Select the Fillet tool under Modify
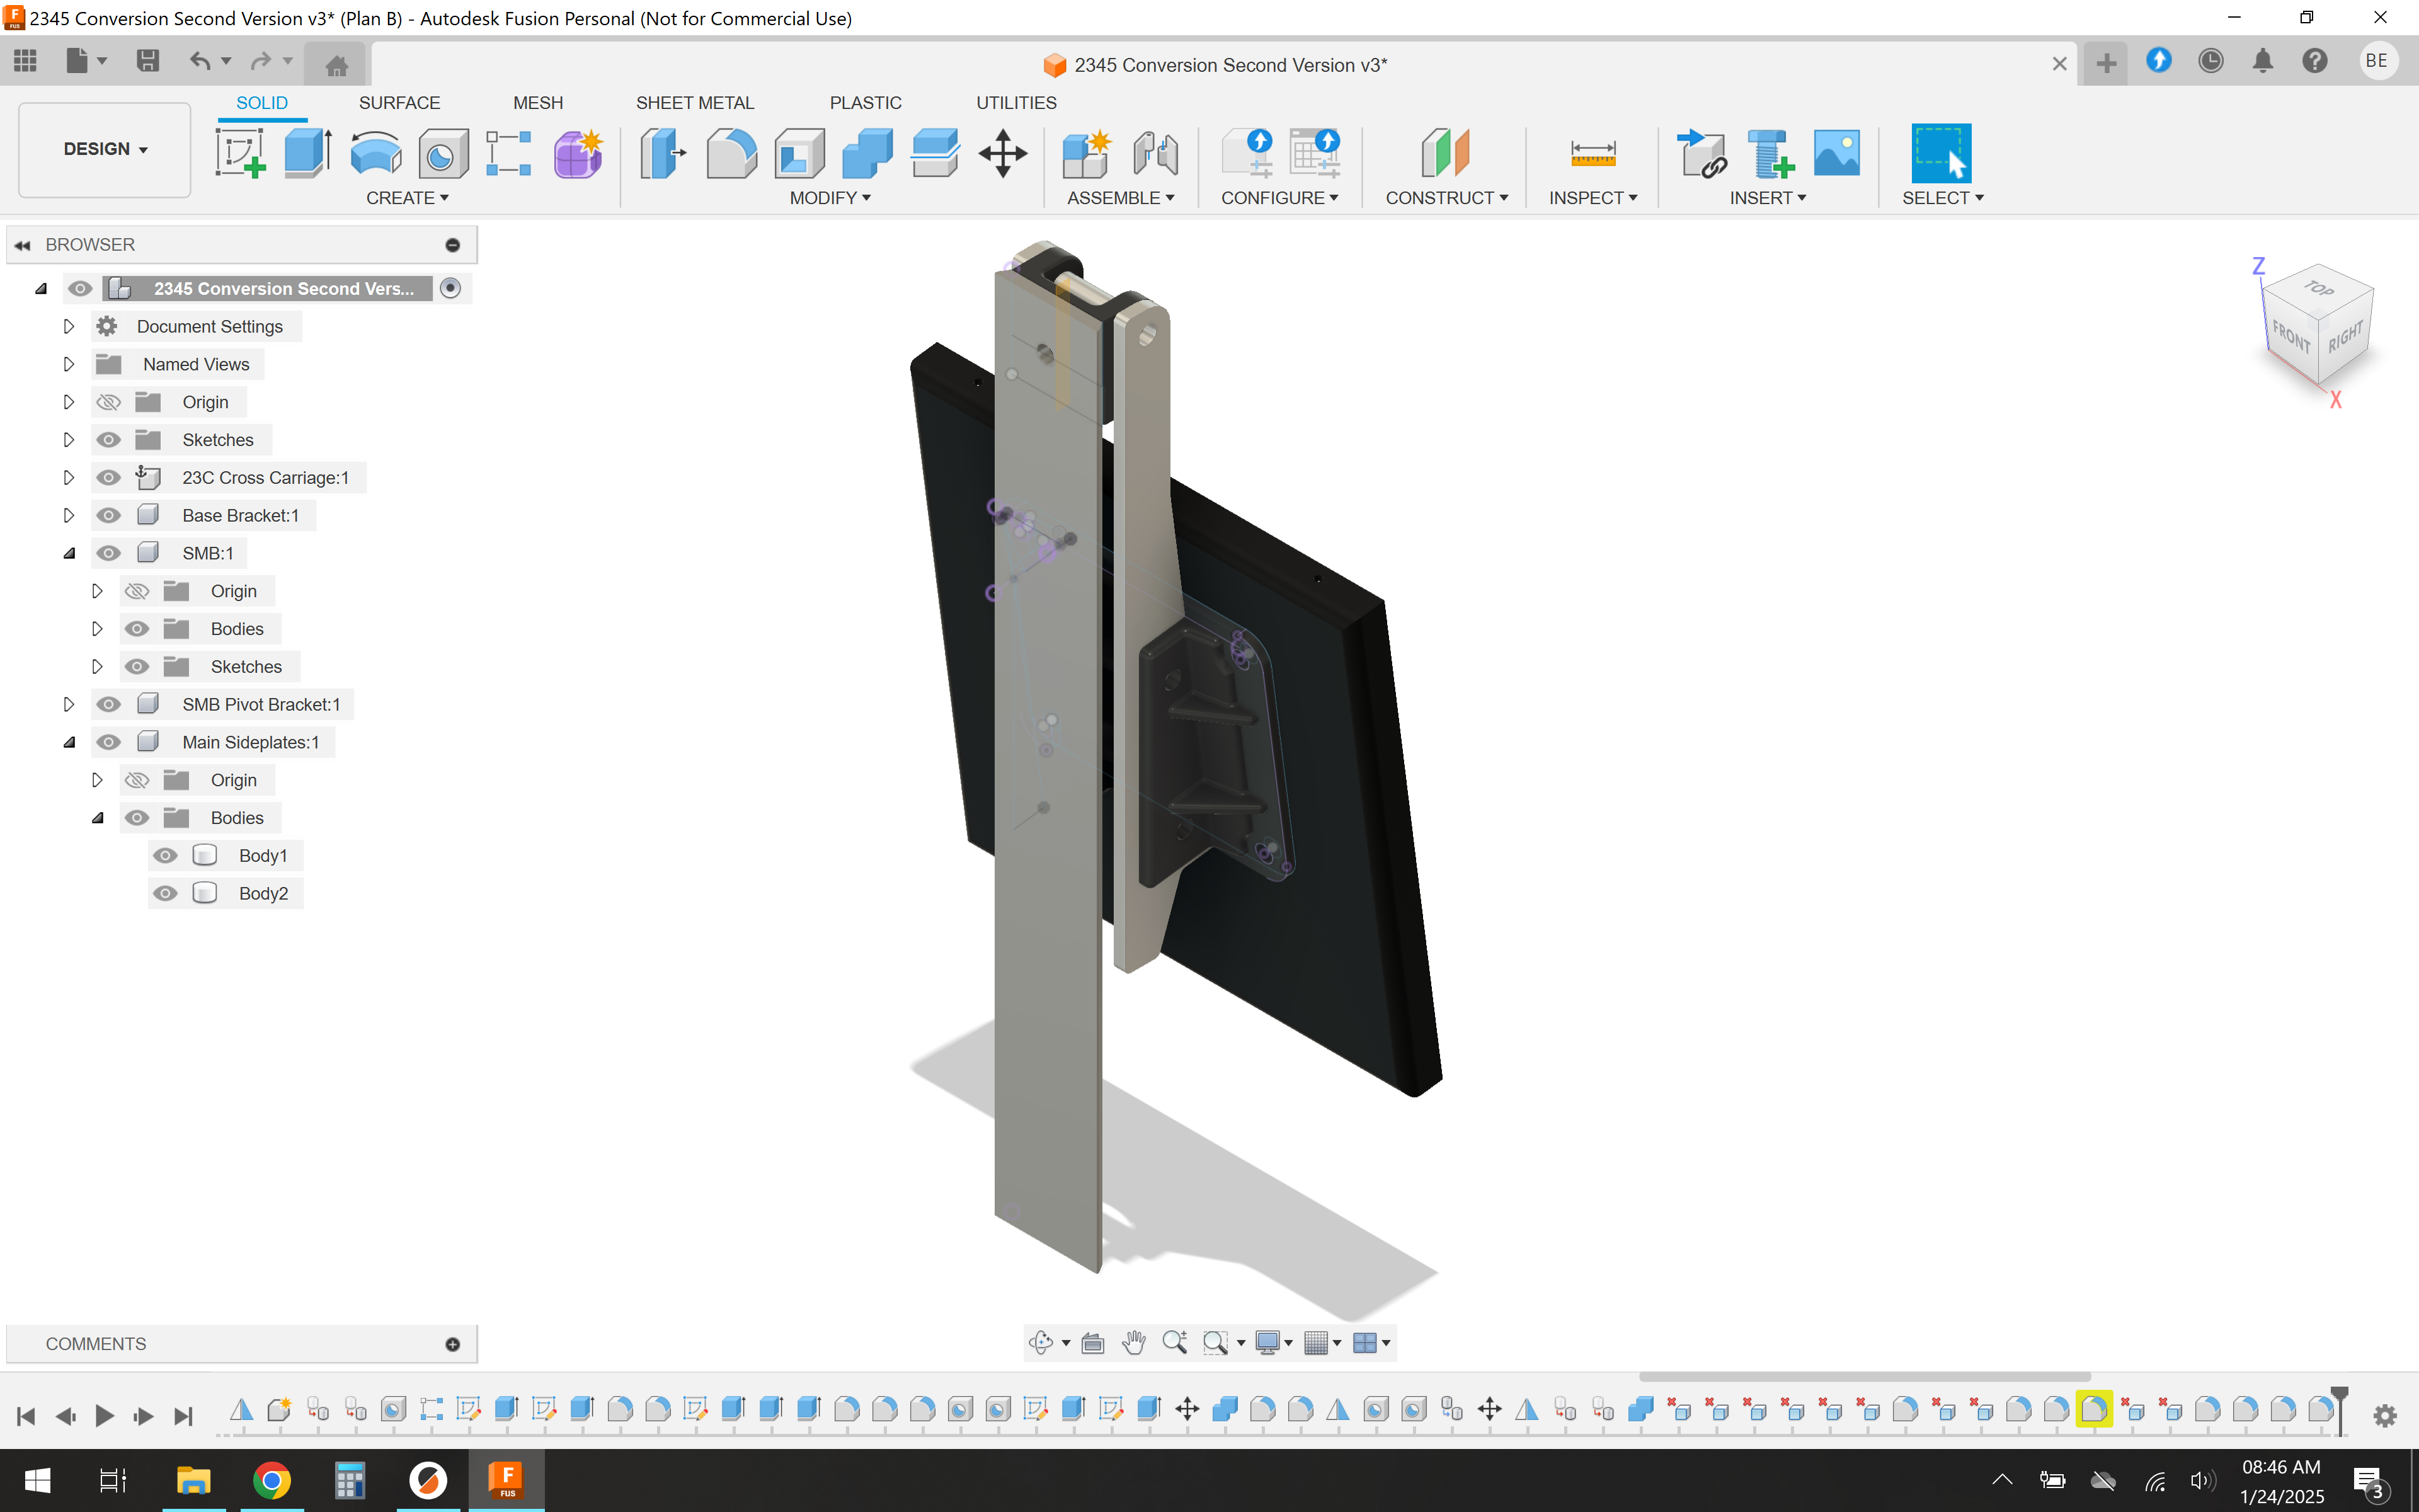2419x1512 pixels. [x=731, y=152]
